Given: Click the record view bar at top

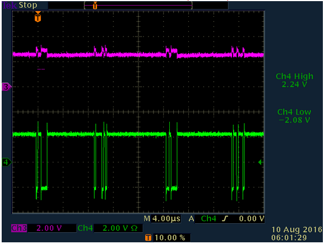Looking at the screenshot, I should click(x=138, y=6).
